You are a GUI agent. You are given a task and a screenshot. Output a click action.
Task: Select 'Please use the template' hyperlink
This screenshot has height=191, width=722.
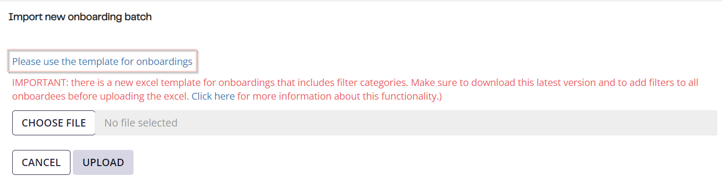[102, 62]
